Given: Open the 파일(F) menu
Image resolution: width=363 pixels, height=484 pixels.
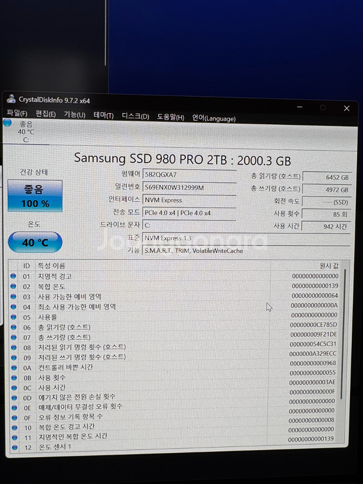Looking at the screenshot, I should point(17,113).
